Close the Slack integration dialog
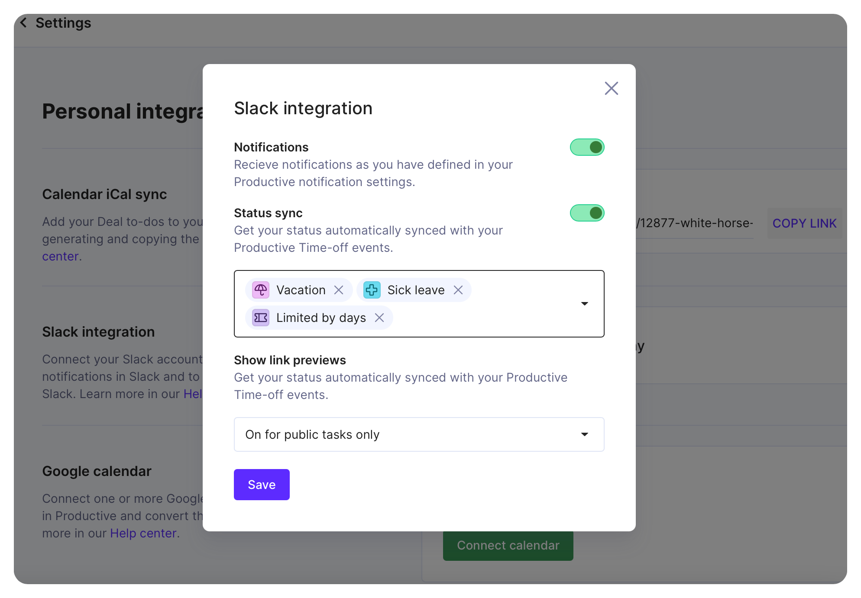This screenshot has height=598, width=861. click(611, 88)
